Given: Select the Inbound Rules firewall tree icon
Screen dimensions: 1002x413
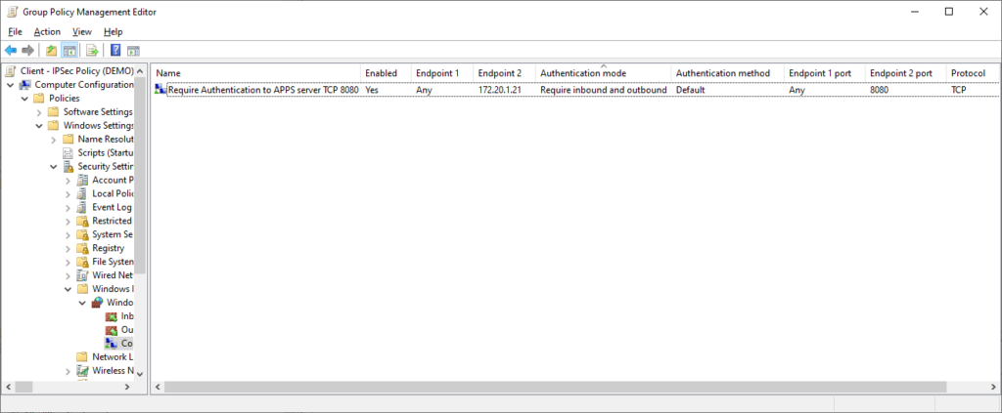Looking at the screenshot, I should point(112,316).
